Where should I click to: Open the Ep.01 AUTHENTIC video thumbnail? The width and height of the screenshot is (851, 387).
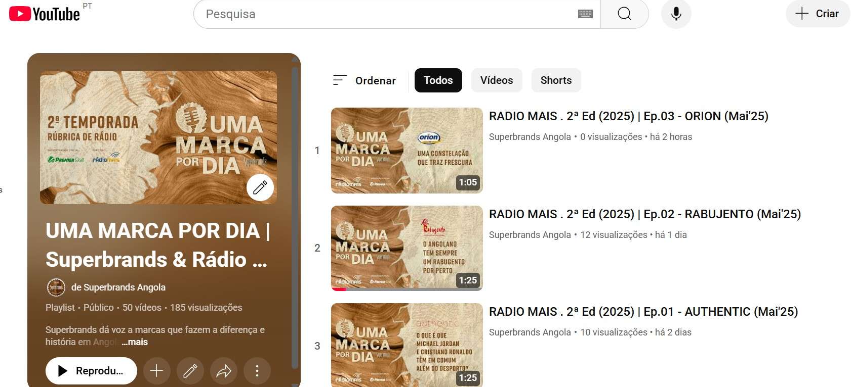pyautogui.click(x=407, y=345)
